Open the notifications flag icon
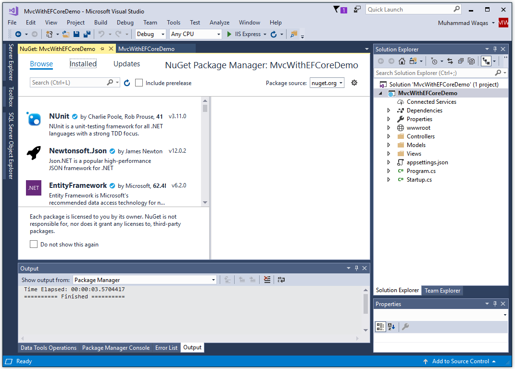 pyautogui.click(x=337, y=10)
